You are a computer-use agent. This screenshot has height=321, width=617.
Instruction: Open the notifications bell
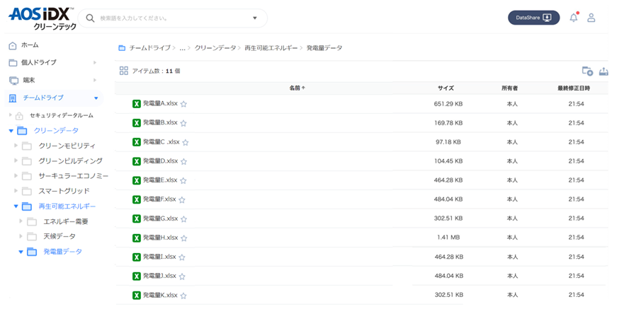pyautogui.click(x=574, y=18)
